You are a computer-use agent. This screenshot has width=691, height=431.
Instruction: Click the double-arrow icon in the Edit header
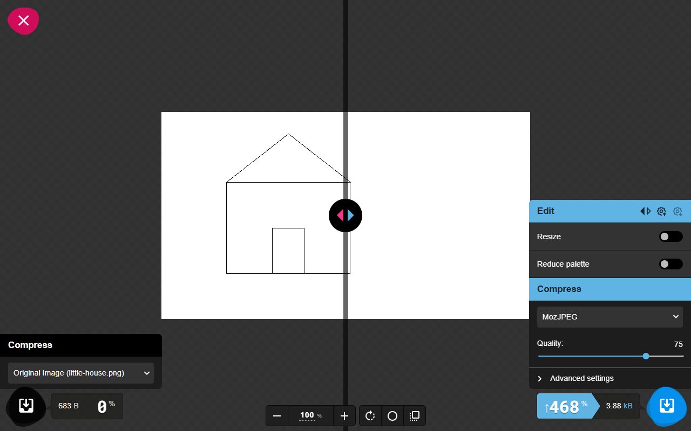coord(645,211)
